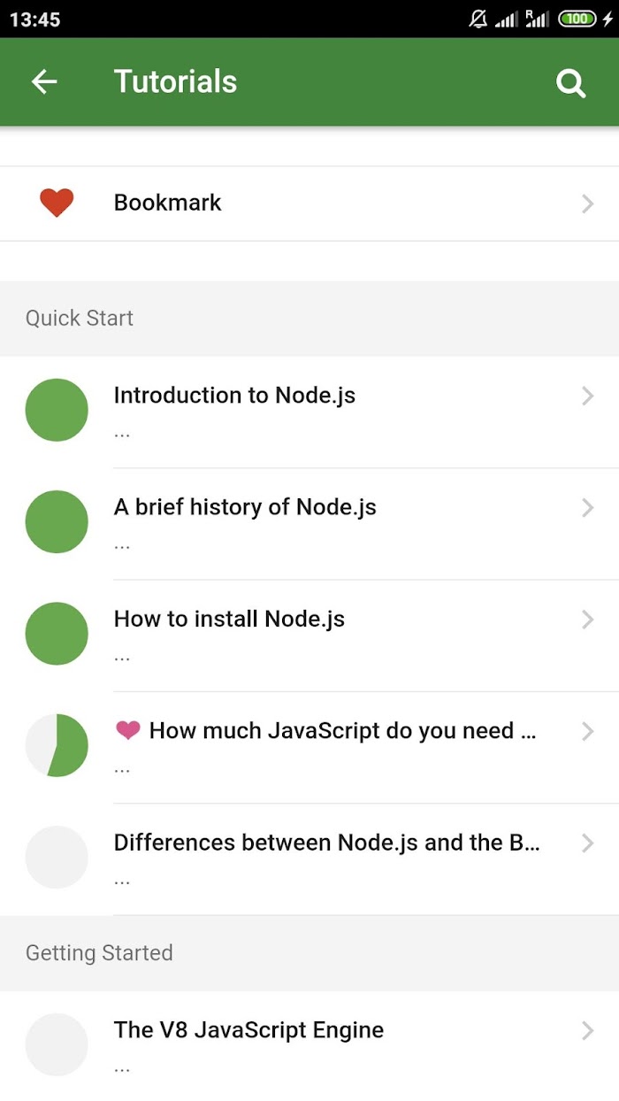This screenshot has width=619, height=1101.
Task: Tap progress circle for A brief history of Node.js
Action: pos(57,522)
